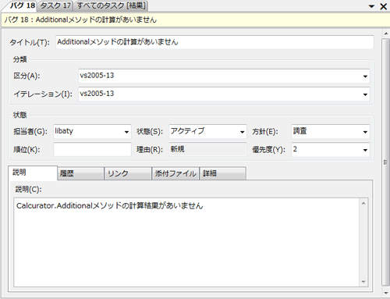Select the 履歴 tab
Screen dimensions: 390x299
80,173
